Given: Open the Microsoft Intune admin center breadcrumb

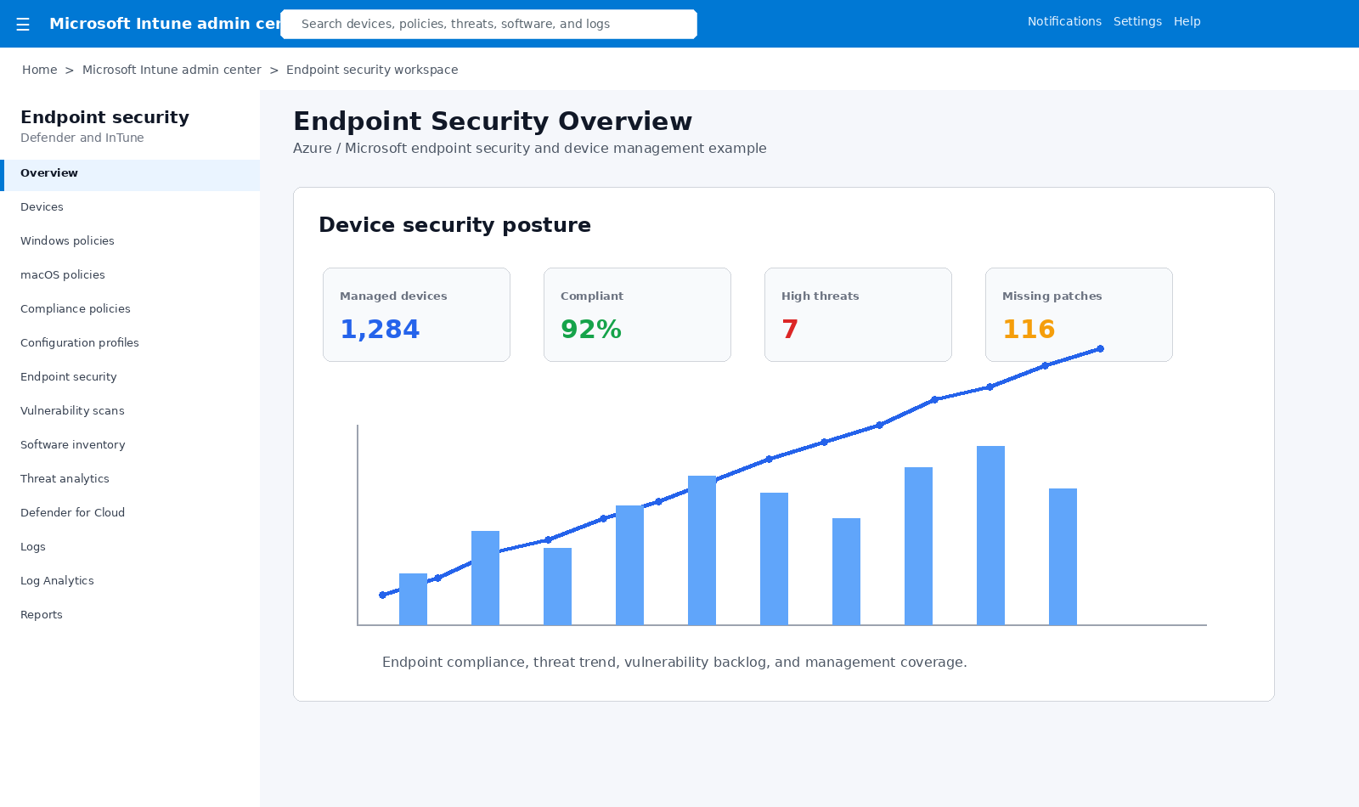Looking at the screenshot, I should tap(172, 70).
